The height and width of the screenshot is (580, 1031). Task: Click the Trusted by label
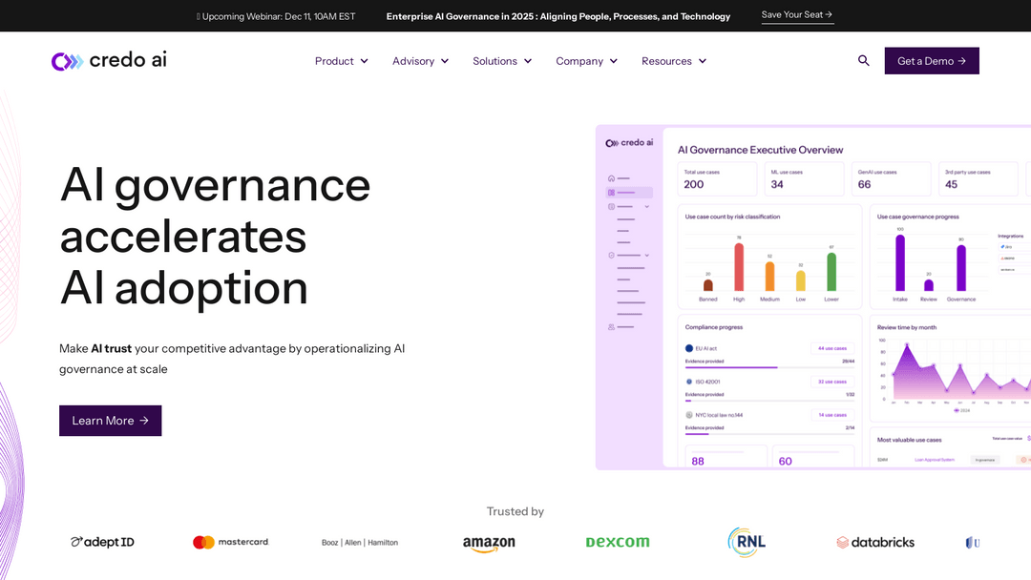click(x=515, y=511)
